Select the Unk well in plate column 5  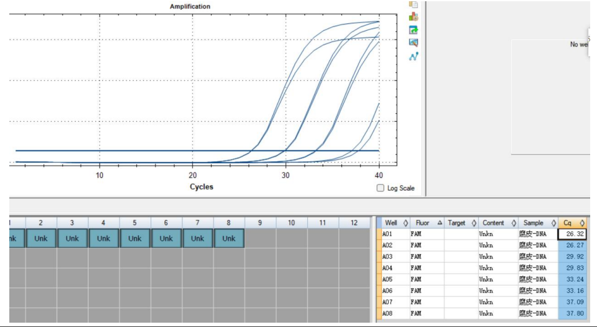134,239
